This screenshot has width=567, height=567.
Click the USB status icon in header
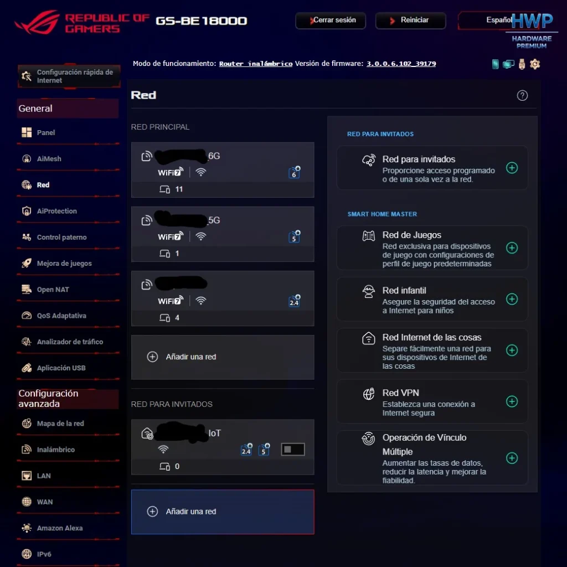point(522,64)
